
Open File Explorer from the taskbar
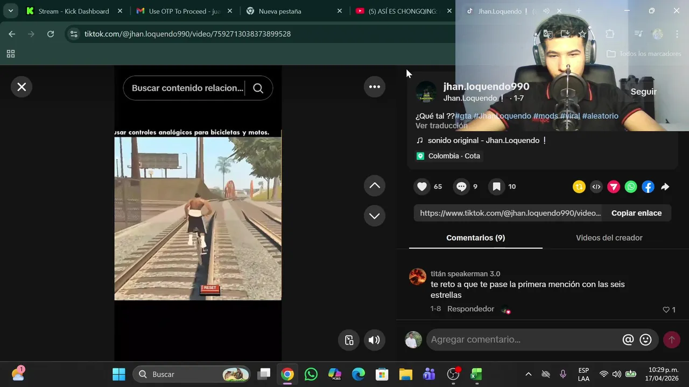pos(405,374)
